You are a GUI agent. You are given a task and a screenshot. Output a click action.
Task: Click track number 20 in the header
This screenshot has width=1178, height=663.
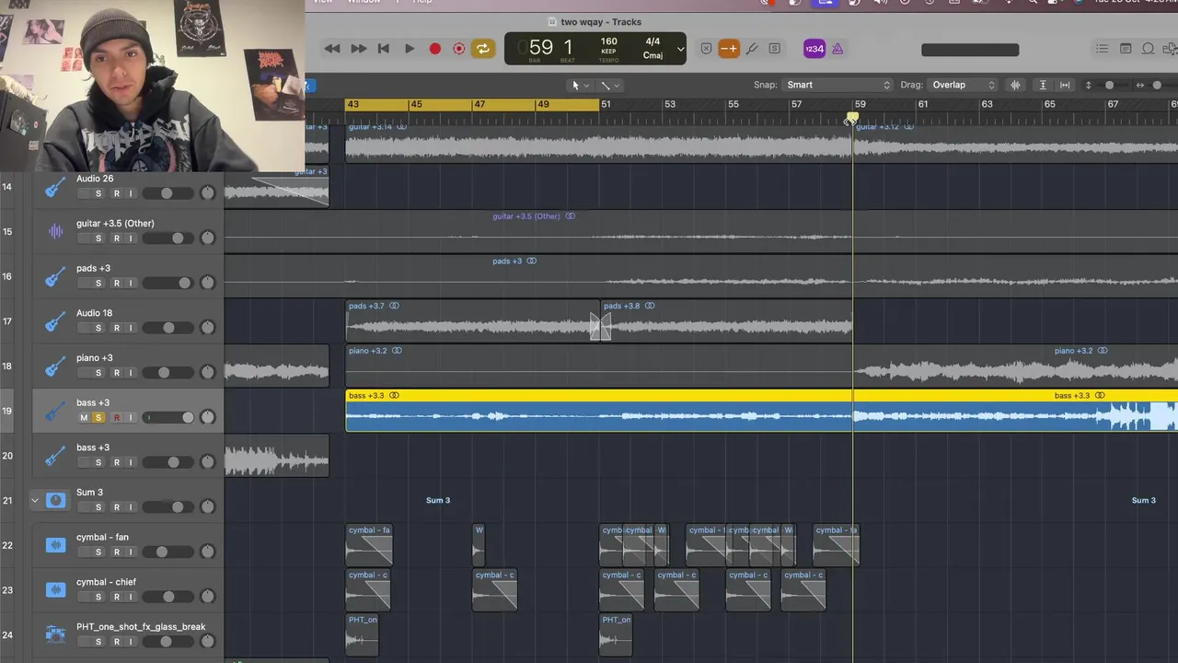pyautogui.click(x=7, y=456)
